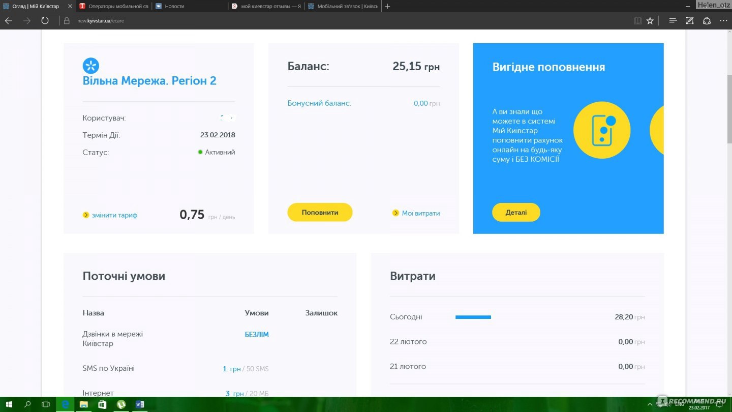Click the padlock site security icon
Image resolution: width=732 pixels, height=412 pixels.
pos(66,21)
